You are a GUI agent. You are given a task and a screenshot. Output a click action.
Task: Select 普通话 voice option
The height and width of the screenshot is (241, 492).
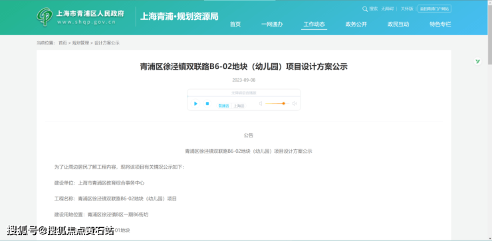223,106
